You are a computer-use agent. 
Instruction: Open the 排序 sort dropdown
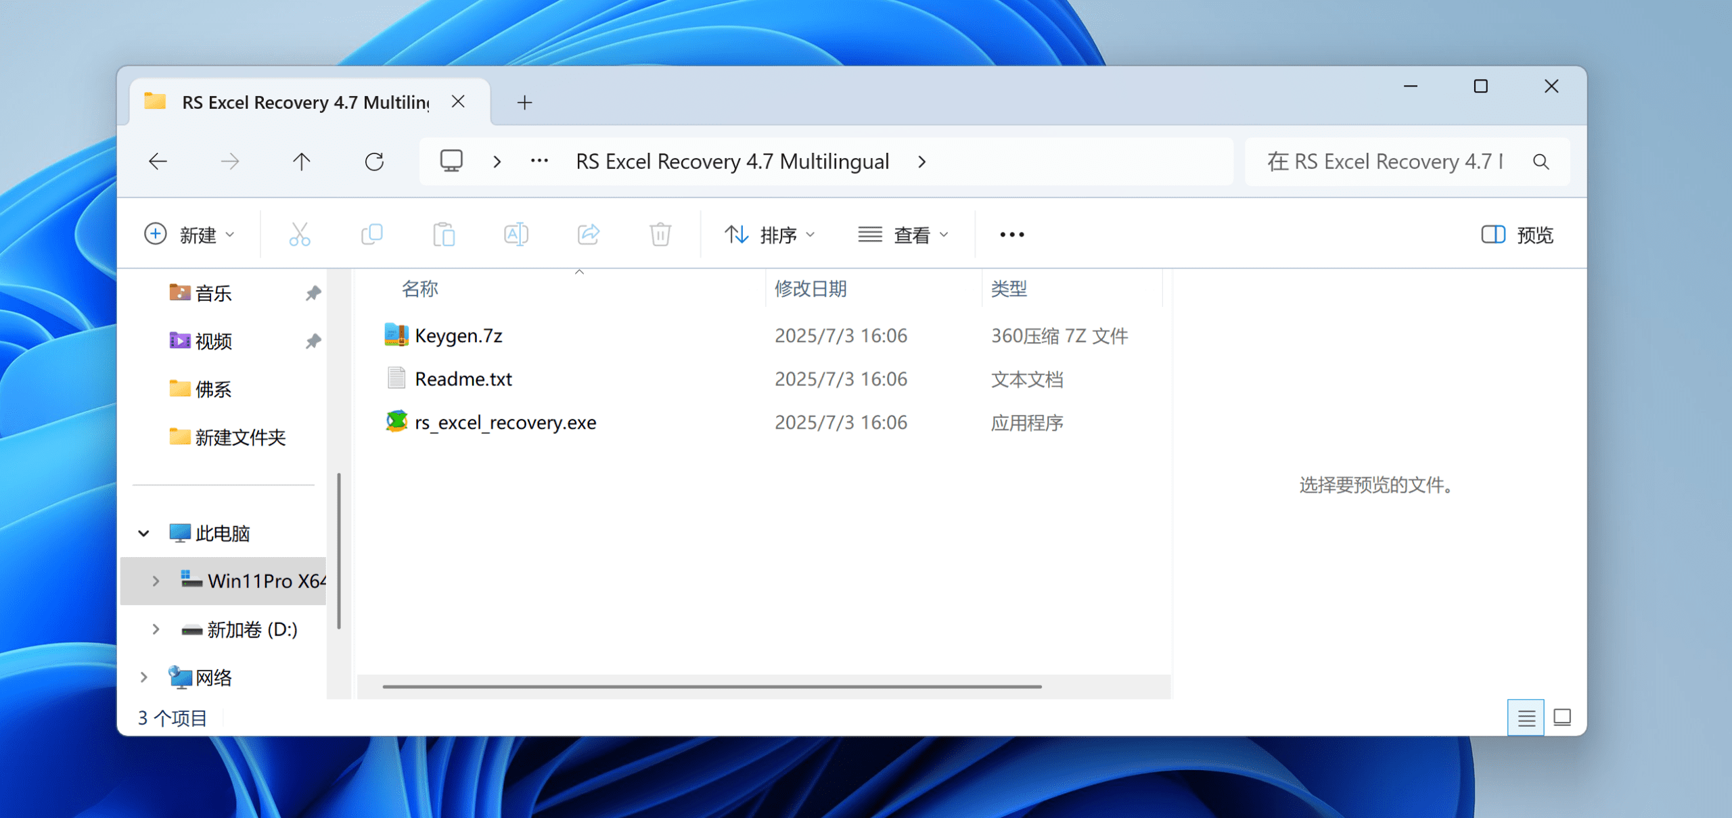(x=770, y=235)
